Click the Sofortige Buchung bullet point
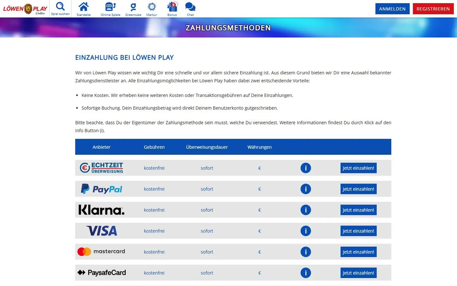The height and width of the screenshot is (286, 457). point(180,108)
